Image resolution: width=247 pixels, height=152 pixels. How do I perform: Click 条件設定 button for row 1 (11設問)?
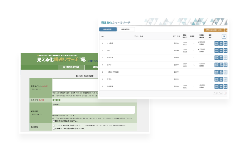(221, 43)
